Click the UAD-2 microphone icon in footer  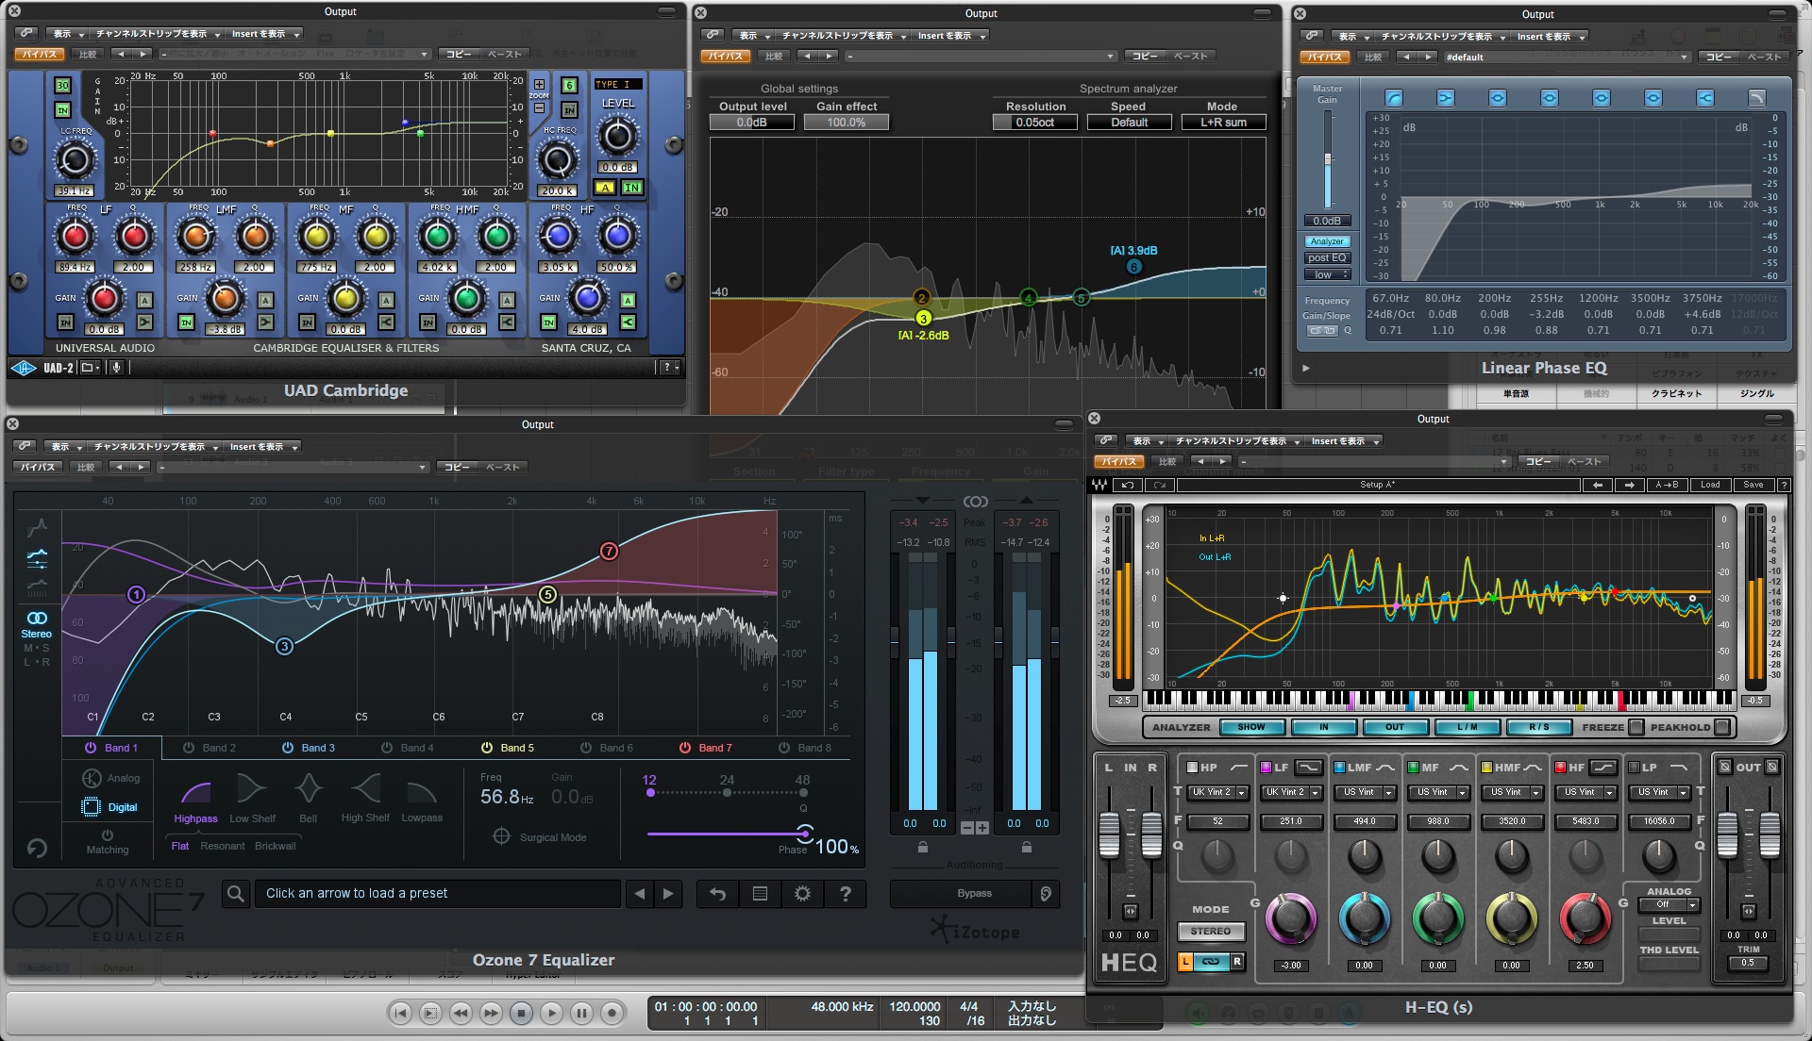[116, 368]
